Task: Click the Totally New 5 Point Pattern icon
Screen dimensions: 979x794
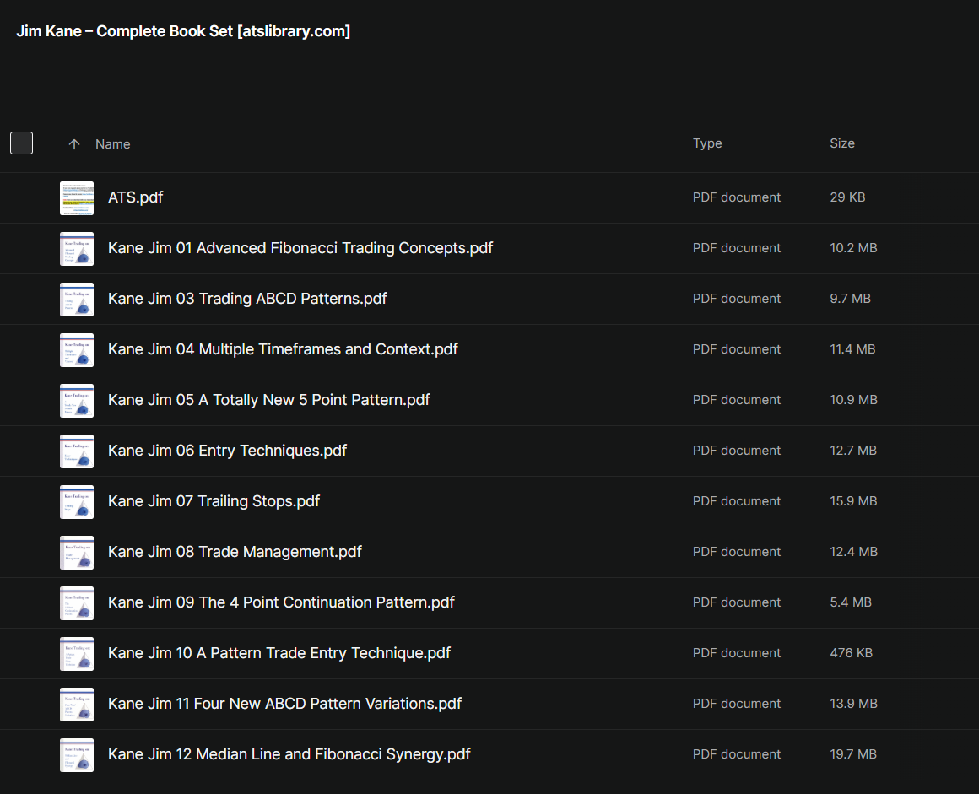Action: coord(77,401)
